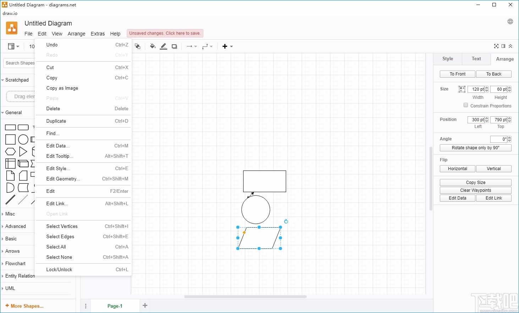519x313 pixels.
Task: Choose the dashed line shape
Action: [x=23, y=200]
